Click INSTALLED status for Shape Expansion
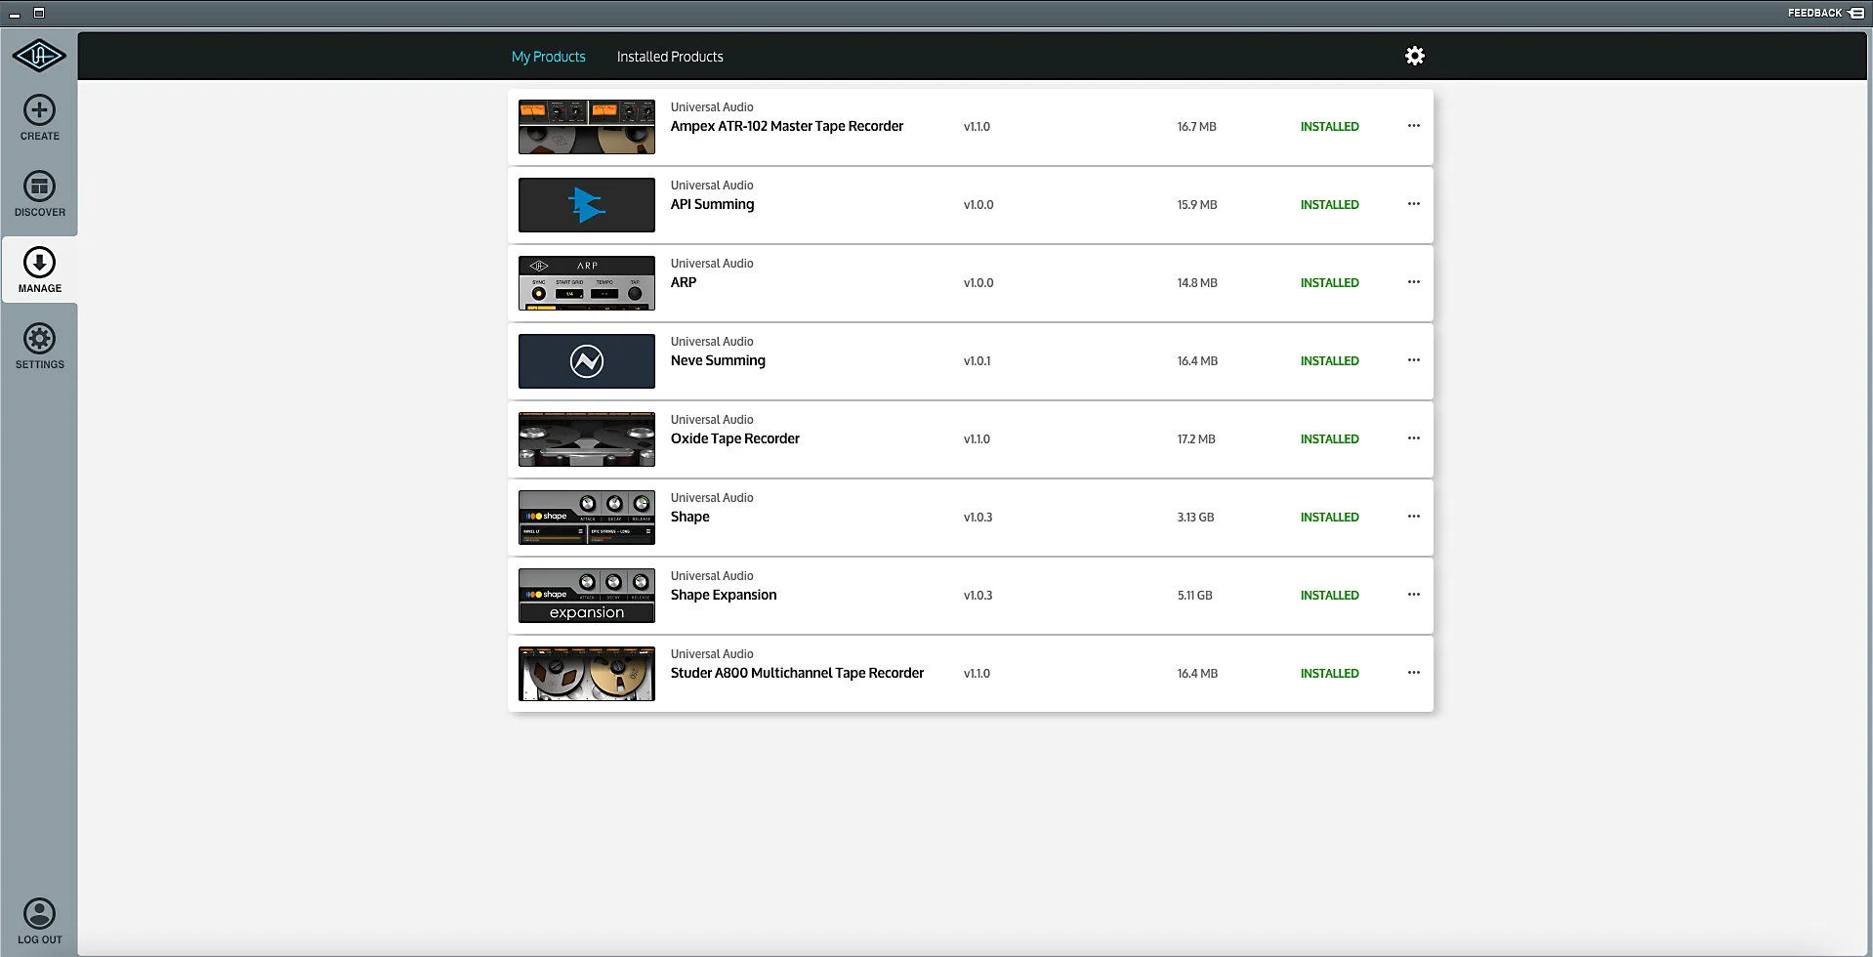This screenshot has height=957, width=1873. click(1329, 596)
